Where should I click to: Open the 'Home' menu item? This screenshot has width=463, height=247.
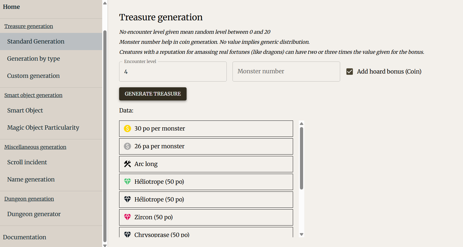pyautogui.click(x=11, y=7)
